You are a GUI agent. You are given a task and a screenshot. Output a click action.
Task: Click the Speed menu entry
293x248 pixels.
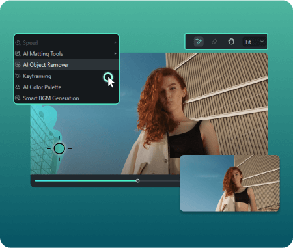[x=66, y=43]
